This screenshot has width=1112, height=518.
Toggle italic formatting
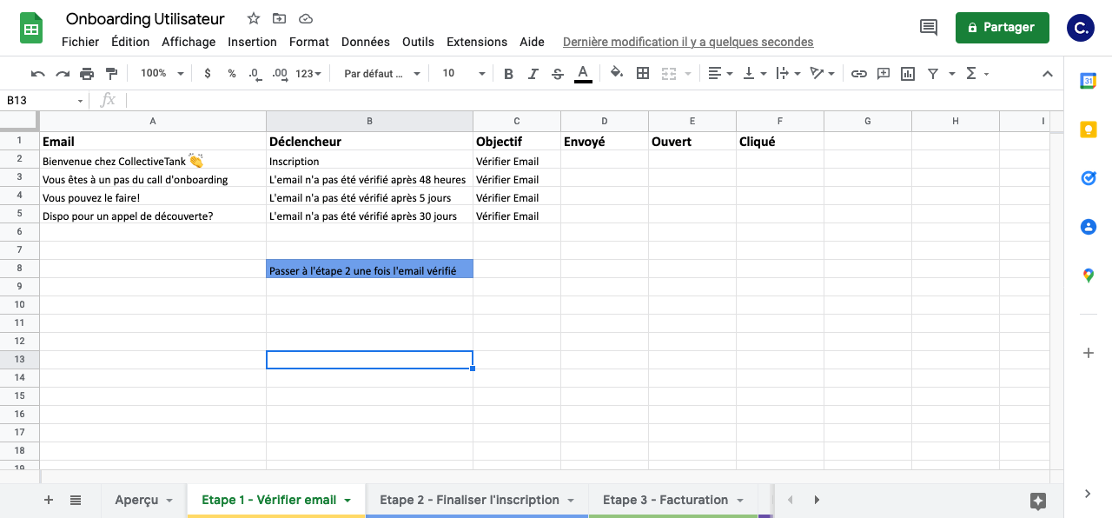[533, 74]
